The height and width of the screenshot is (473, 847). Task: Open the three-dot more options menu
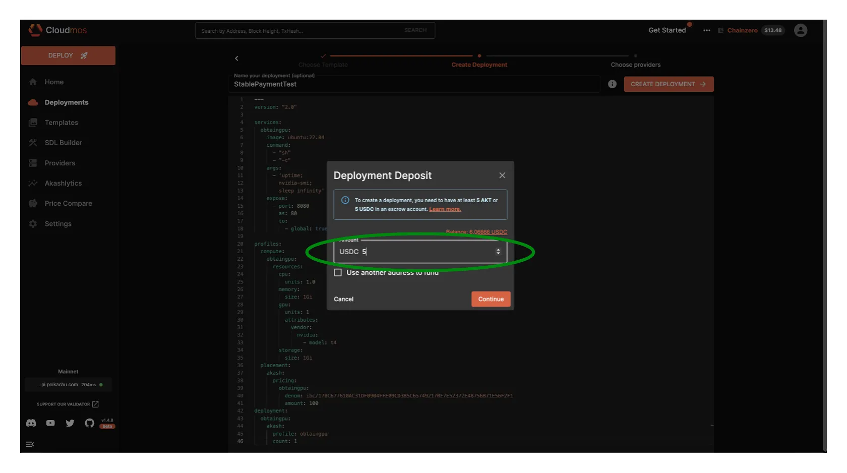pos(706,30)
